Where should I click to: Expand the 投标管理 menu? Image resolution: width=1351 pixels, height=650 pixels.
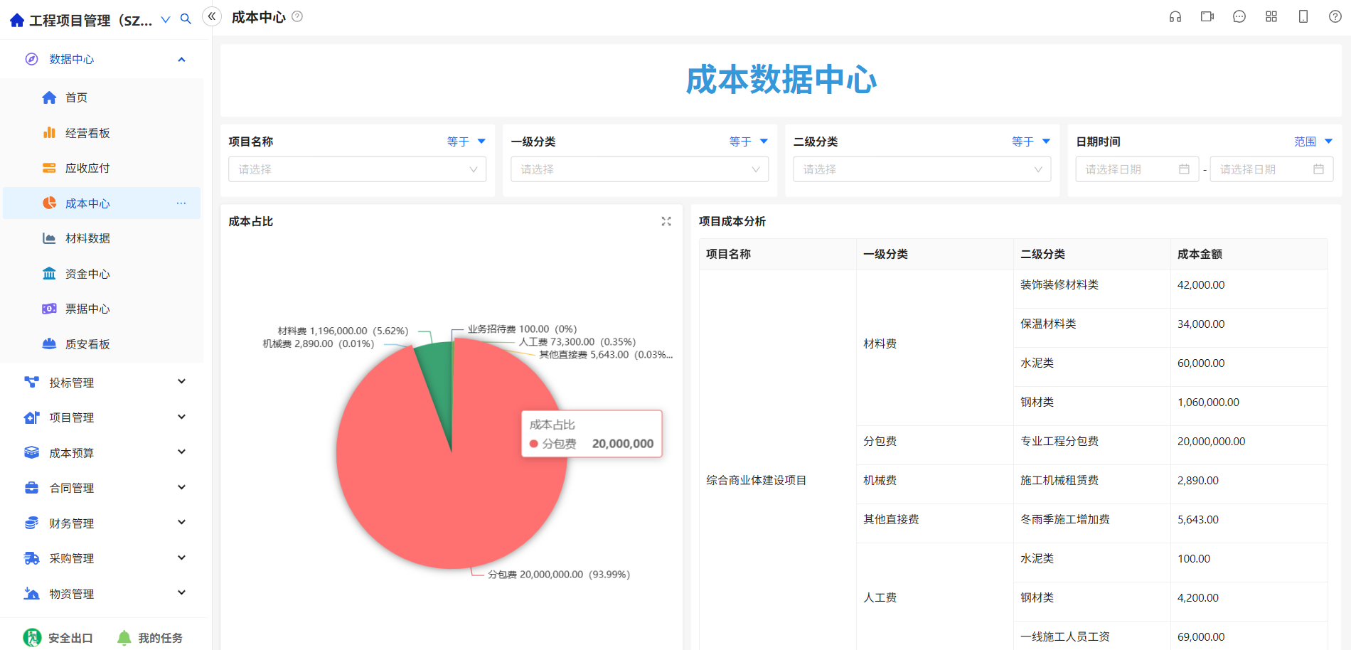[x=181, y=382]
